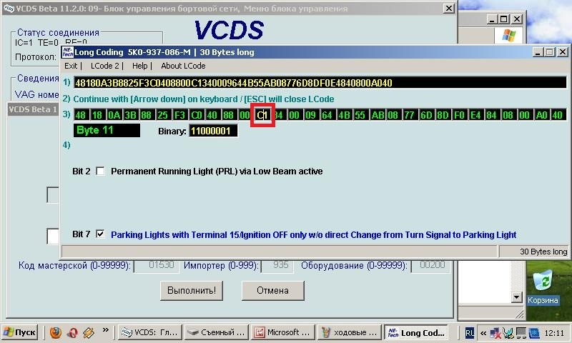Switch to Long Coding taskbar button
The image size is (572, 343).
[416, 332]
